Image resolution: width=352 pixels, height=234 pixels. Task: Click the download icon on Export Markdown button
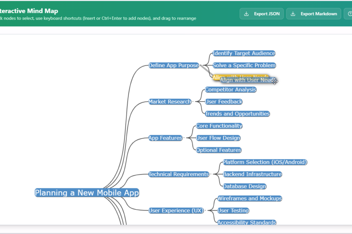point(293,13)
